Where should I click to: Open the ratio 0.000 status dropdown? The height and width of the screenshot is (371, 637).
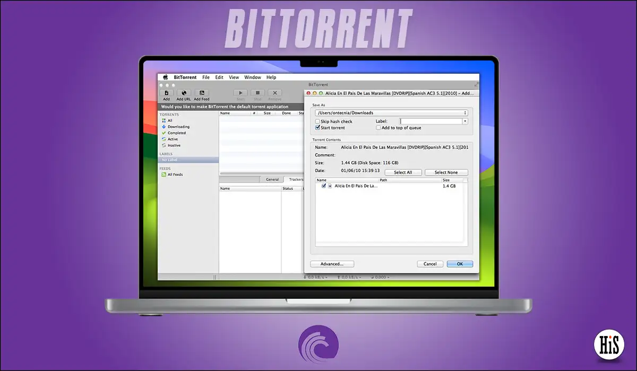click(x=381, y=277)
